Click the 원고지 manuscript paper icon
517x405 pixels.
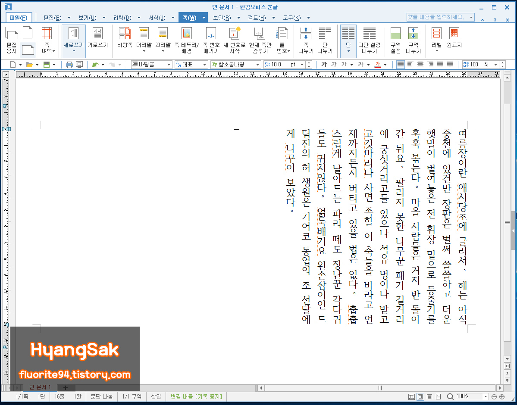(454, 37)
